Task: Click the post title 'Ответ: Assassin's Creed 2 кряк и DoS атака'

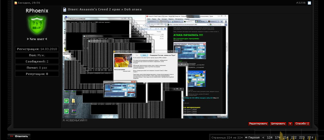Action: [105, 9]
